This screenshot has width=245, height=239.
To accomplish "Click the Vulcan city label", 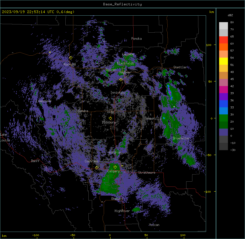I will pos(154,225).
